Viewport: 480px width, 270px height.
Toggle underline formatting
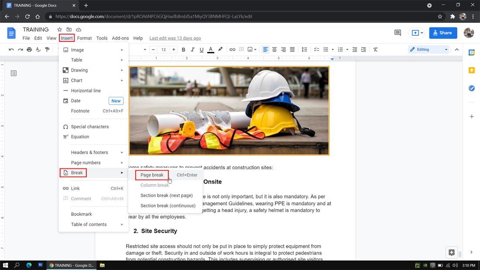[201, 49]
